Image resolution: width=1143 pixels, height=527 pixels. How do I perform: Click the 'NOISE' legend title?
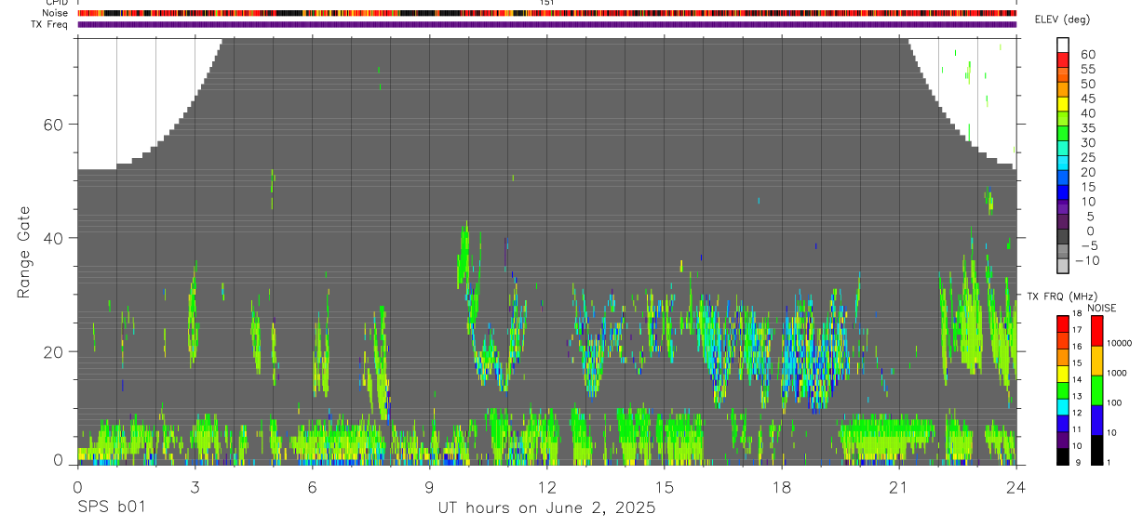click(1102, 308)
